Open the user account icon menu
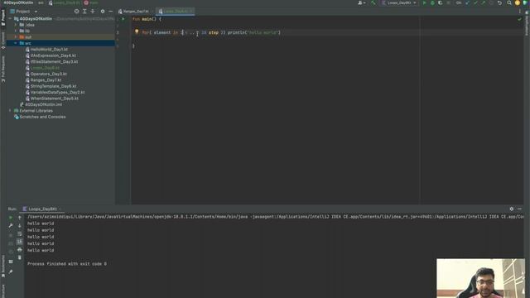 [x=361, y=3]
